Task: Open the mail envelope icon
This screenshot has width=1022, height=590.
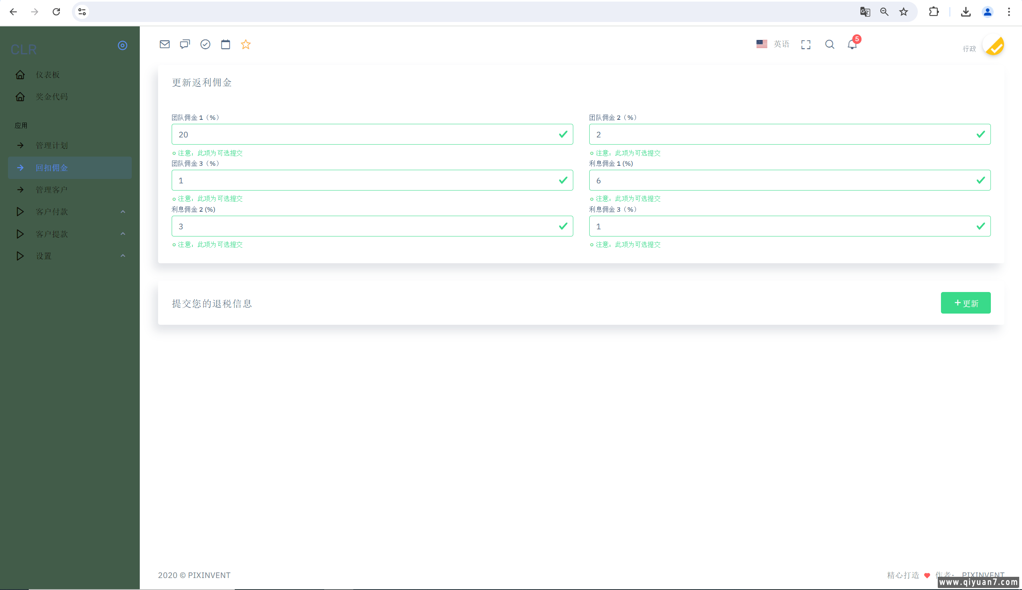Action: tap(164, 44)
